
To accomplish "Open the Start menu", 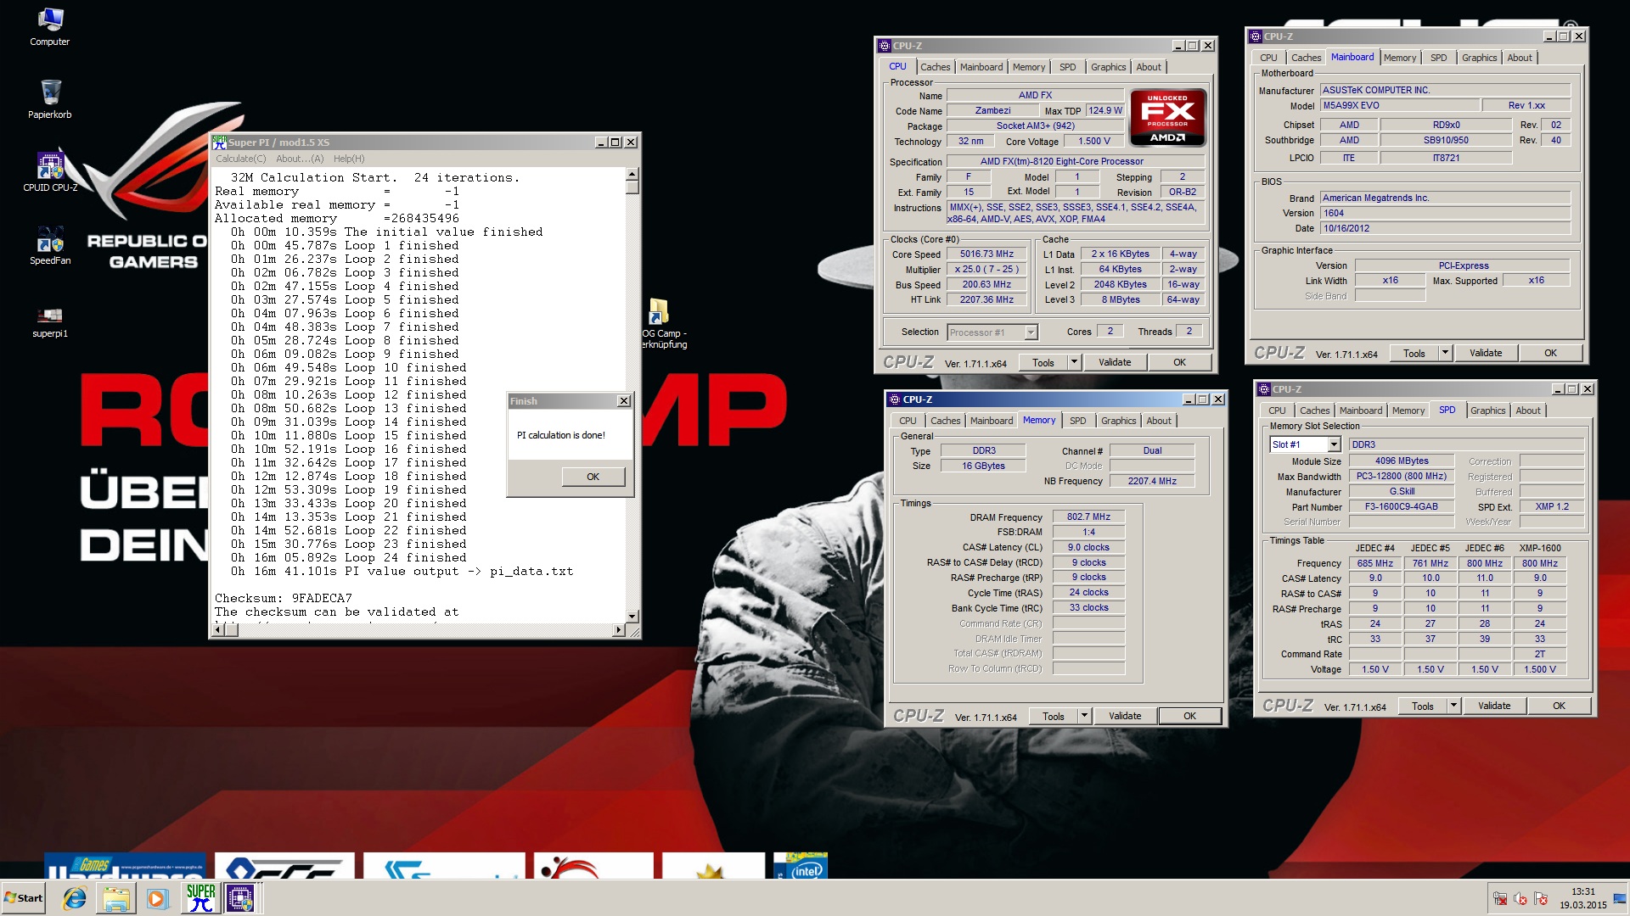I will [24, 898].
